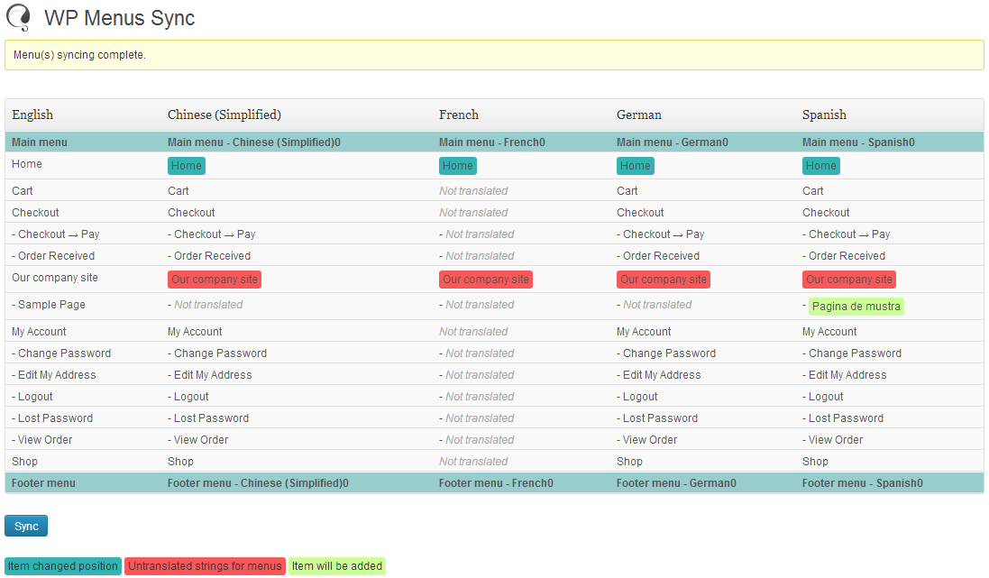Click 'Untranslated strings for menus' legend swatch
Image resolution: width=989 pixels, height=578 pixels.
(205, 566)
